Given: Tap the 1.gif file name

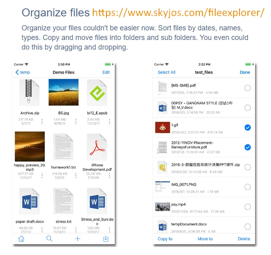Looking at the screenshot, I should point(175,125).
